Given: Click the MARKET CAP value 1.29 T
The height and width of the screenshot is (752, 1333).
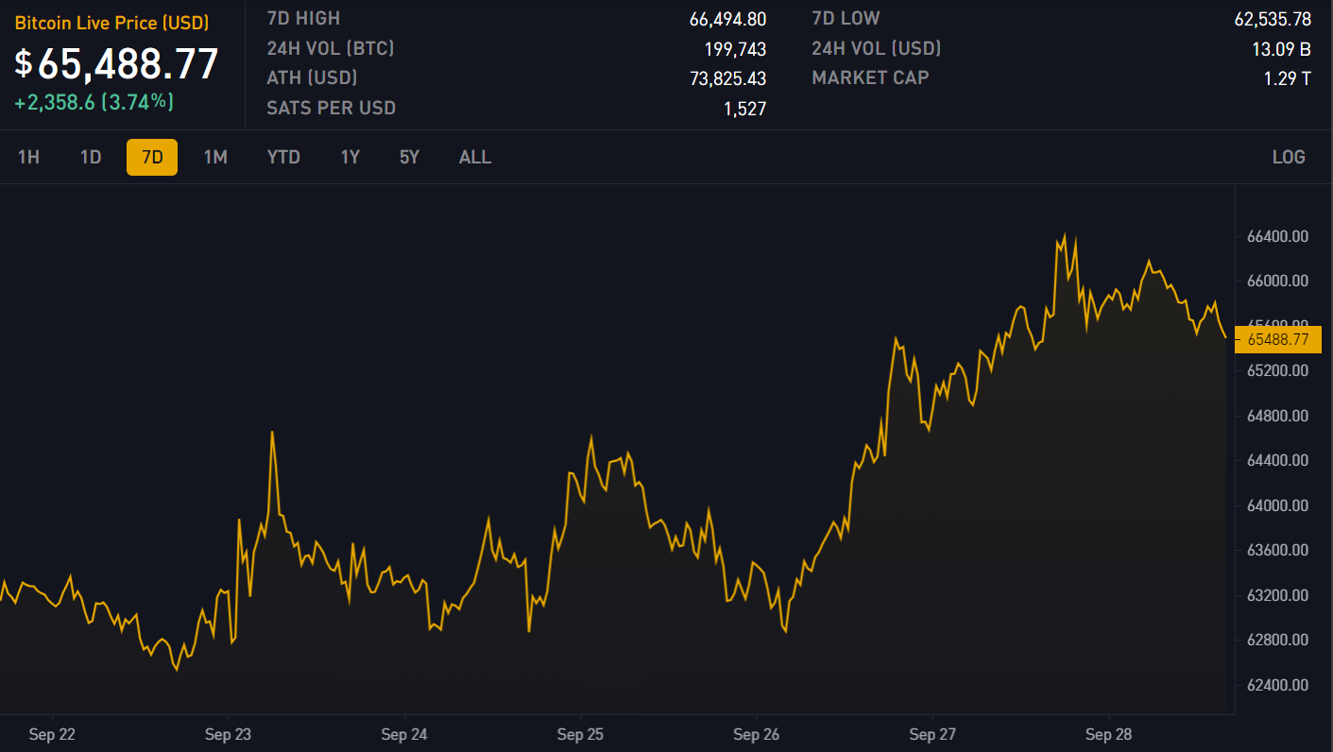Looking at the screenshot, I should [x=1287, y=78].
